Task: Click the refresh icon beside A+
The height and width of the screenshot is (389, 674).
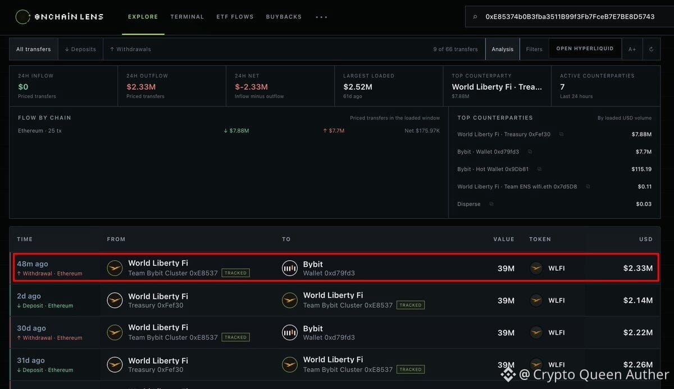Action: (651, 49)
